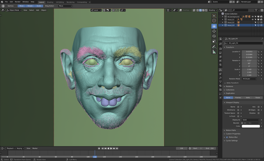The height and width of the screenshot is (161, 264).
Task: Disable the Motion Blur checkbox
Action: point(227,137)
